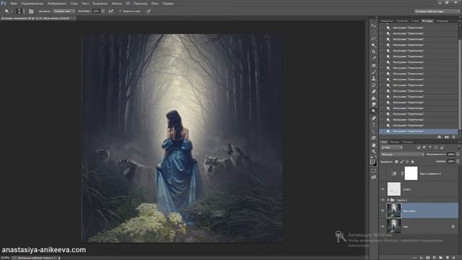
Task: Open the brush preset picker
Action: click(x=19, y=12)
